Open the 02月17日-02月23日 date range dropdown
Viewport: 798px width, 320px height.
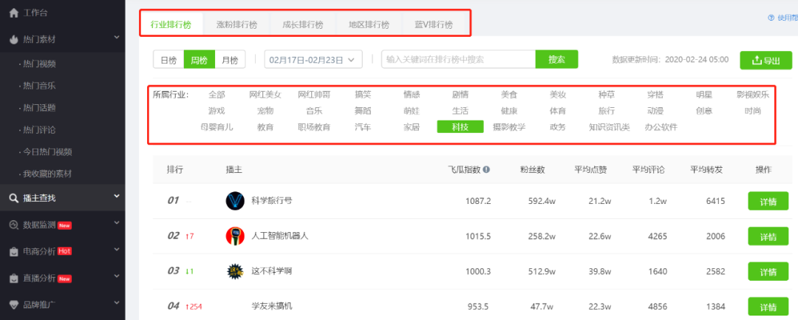313,60
